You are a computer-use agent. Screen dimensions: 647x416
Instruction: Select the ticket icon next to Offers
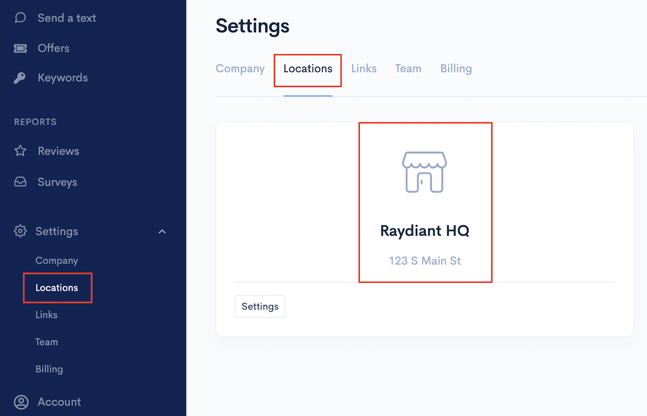click(20, 48)
